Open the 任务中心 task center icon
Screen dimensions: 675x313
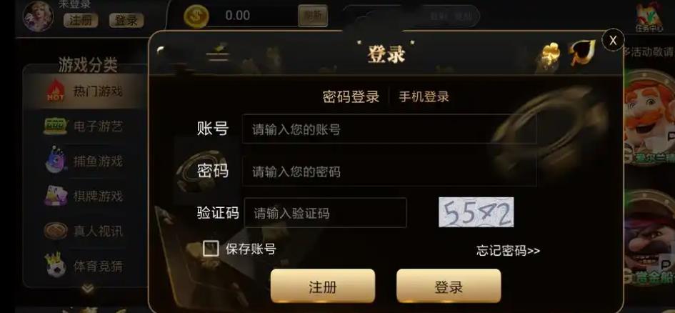[x=649, y=17]
